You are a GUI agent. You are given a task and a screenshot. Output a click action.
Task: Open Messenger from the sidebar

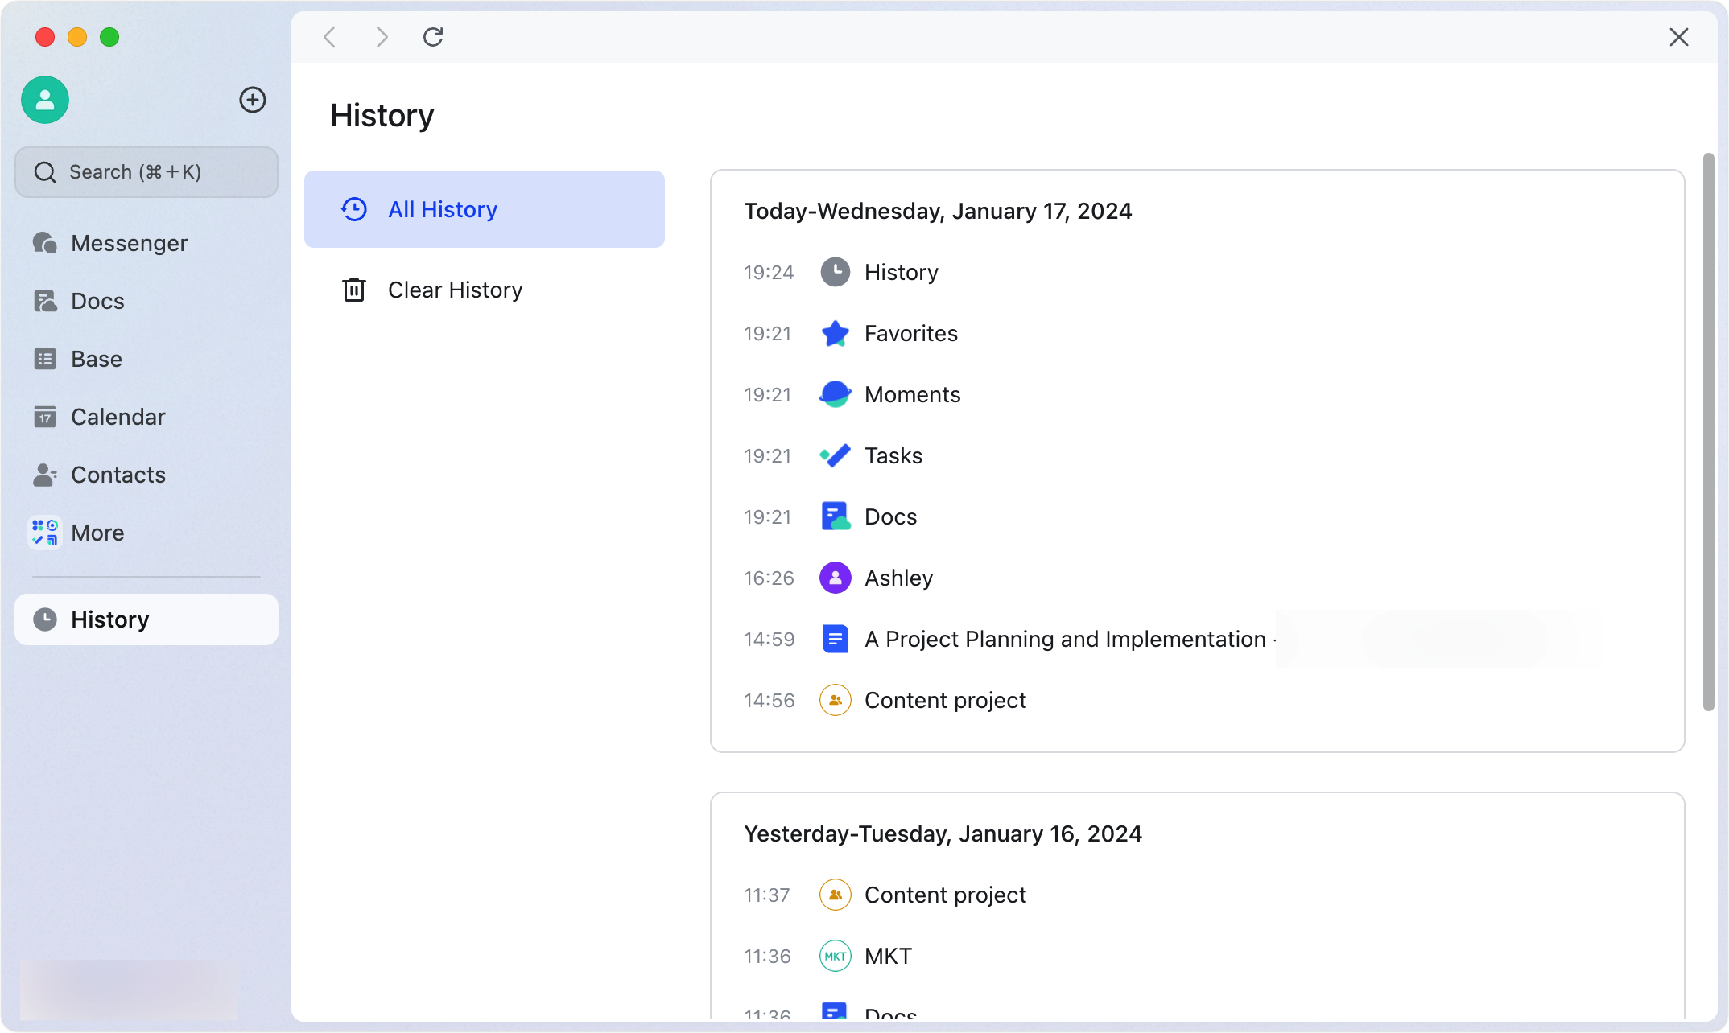tap(129, 242)
